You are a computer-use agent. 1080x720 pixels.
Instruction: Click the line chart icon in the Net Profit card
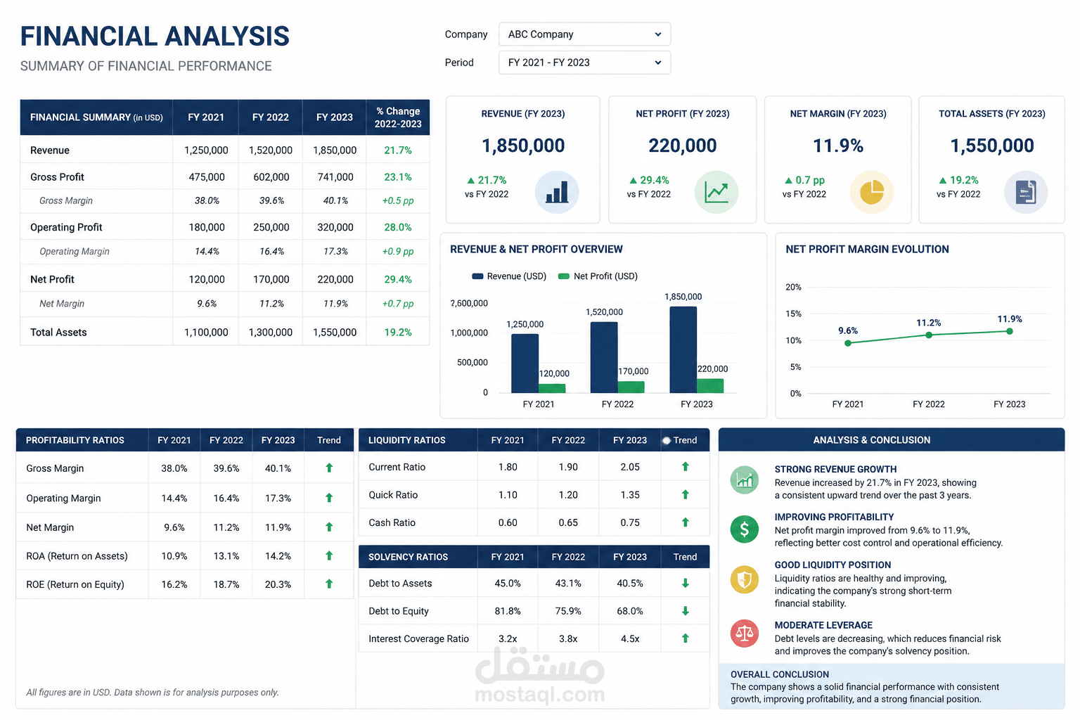[716, 192]
